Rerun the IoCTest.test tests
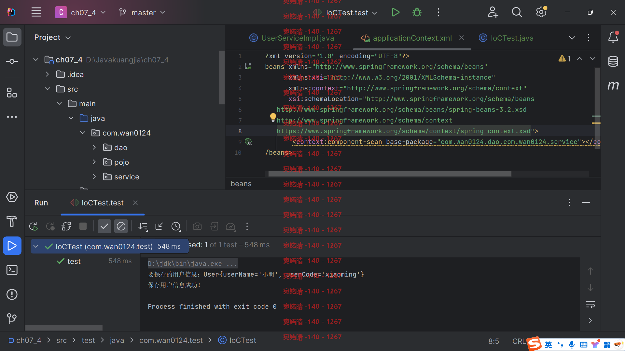 coord(33,226)
